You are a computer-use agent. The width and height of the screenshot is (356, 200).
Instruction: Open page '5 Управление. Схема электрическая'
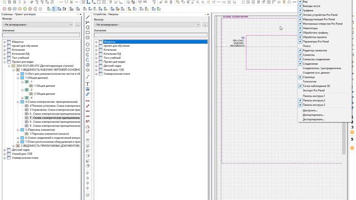(55, 110)
